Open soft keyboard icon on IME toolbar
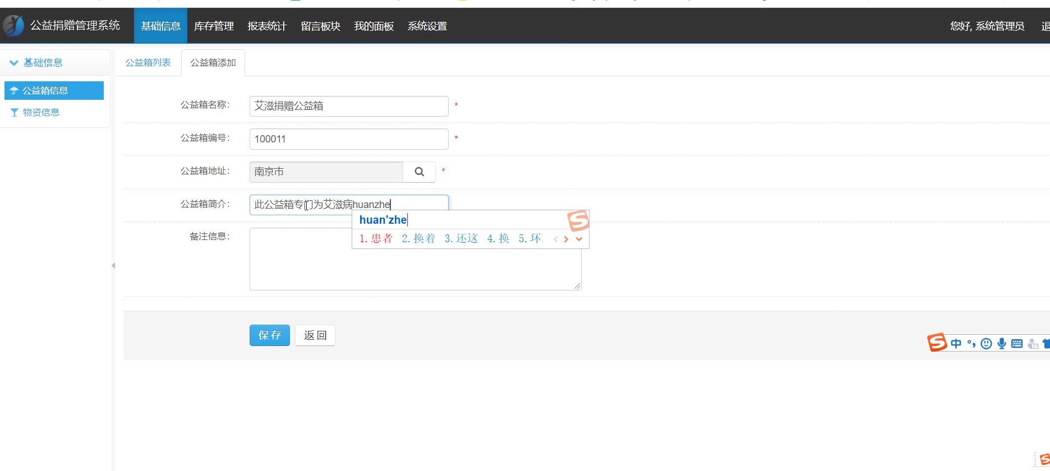Image resolution: width=1050 pixels, height=471 pixels. pyautogui.click(x=1017, y=343)
